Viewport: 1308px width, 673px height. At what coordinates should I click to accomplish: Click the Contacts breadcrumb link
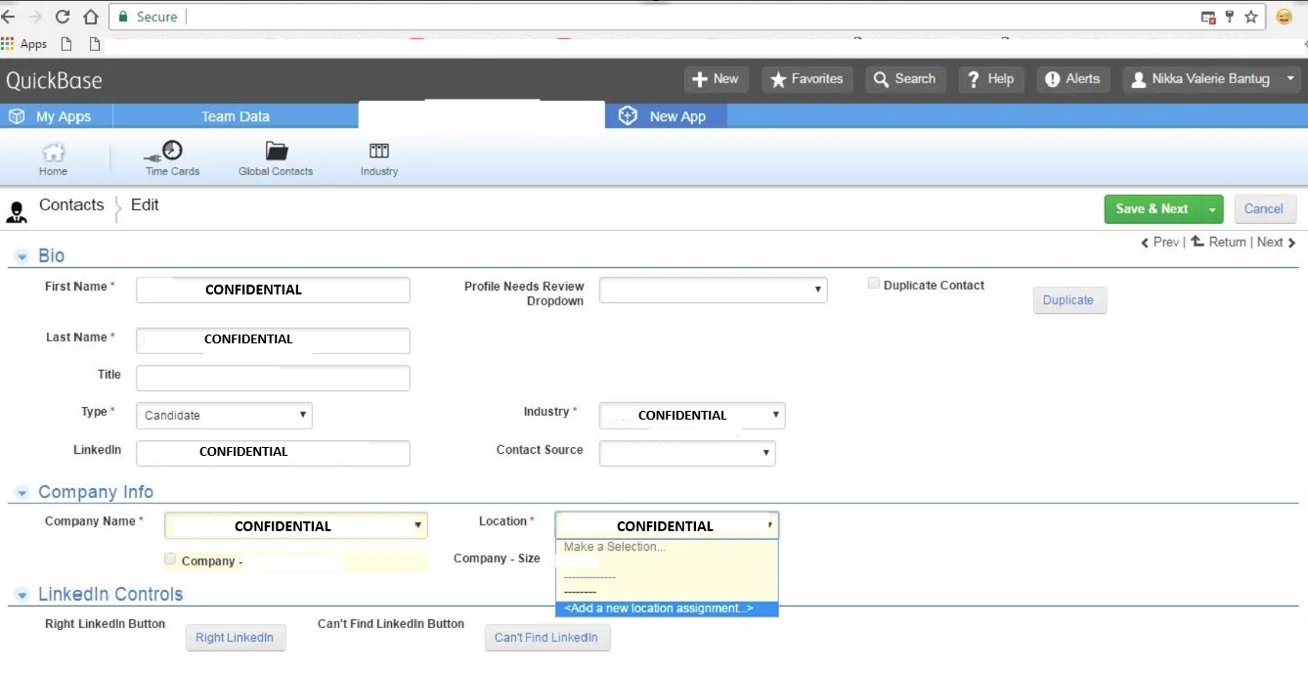pos(71,204)
